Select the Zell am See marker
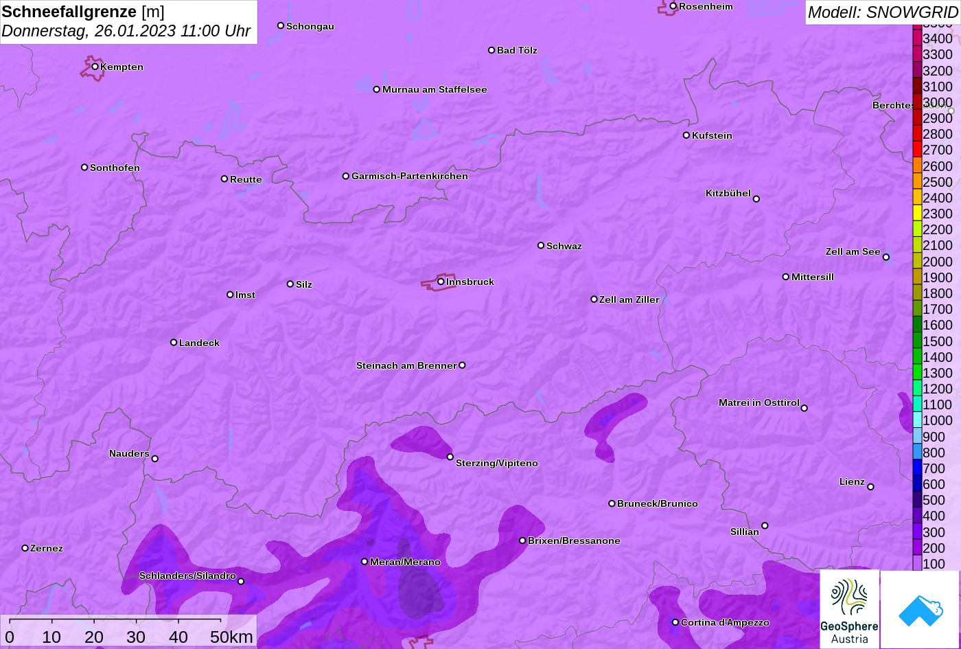This screenshot has width=961, height=649. click(x=886, y=258)
